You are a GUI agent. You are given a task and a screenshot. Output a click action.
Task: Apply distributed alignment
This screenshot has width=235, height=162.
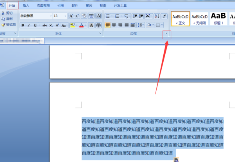point(133,25)
